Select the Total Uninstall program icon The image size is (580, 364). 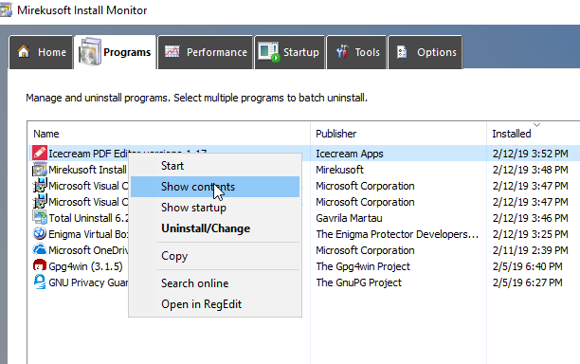pos(40,217)
